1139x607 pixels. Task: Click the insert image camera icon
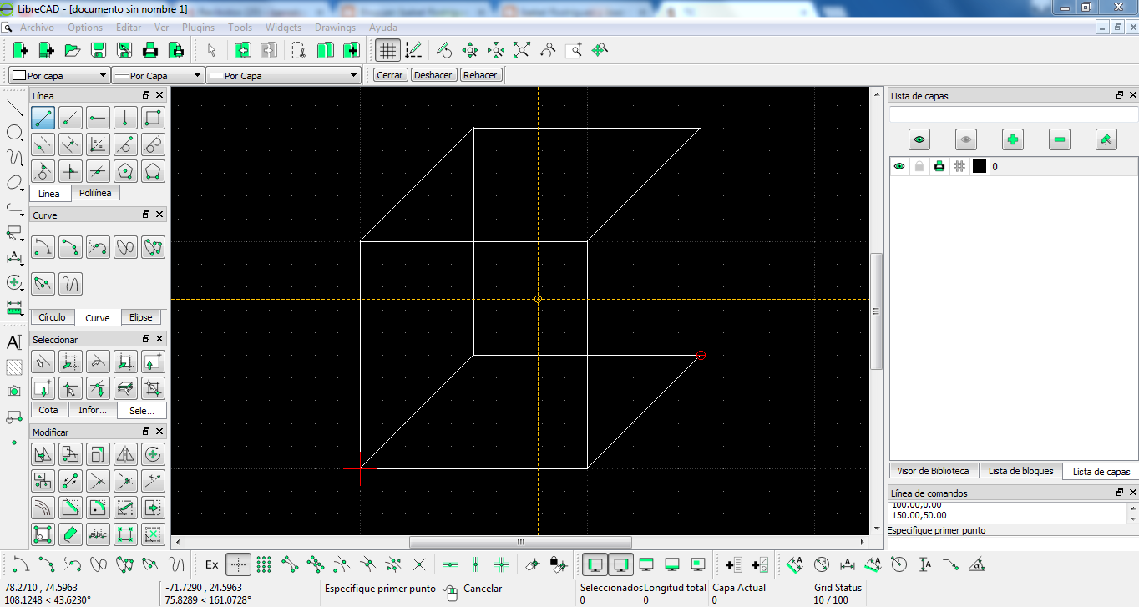(14, 391)
